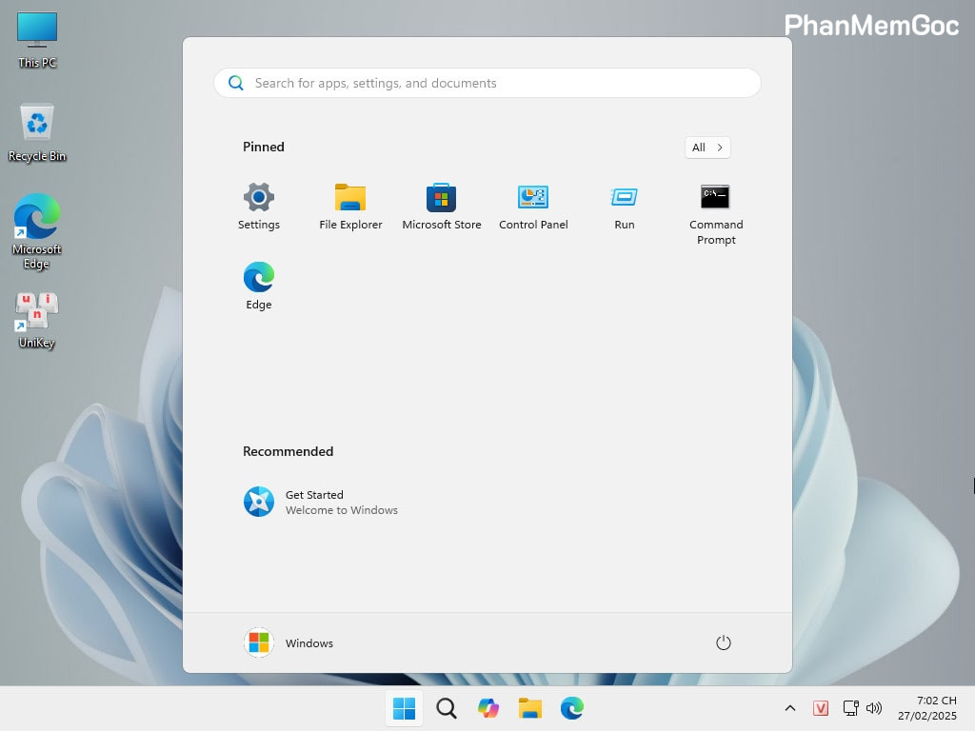This screenshot has height=731, width=975.
Task: Open Copilot from the taskbar
Action: pyautogui.click(x=487, y=708)
